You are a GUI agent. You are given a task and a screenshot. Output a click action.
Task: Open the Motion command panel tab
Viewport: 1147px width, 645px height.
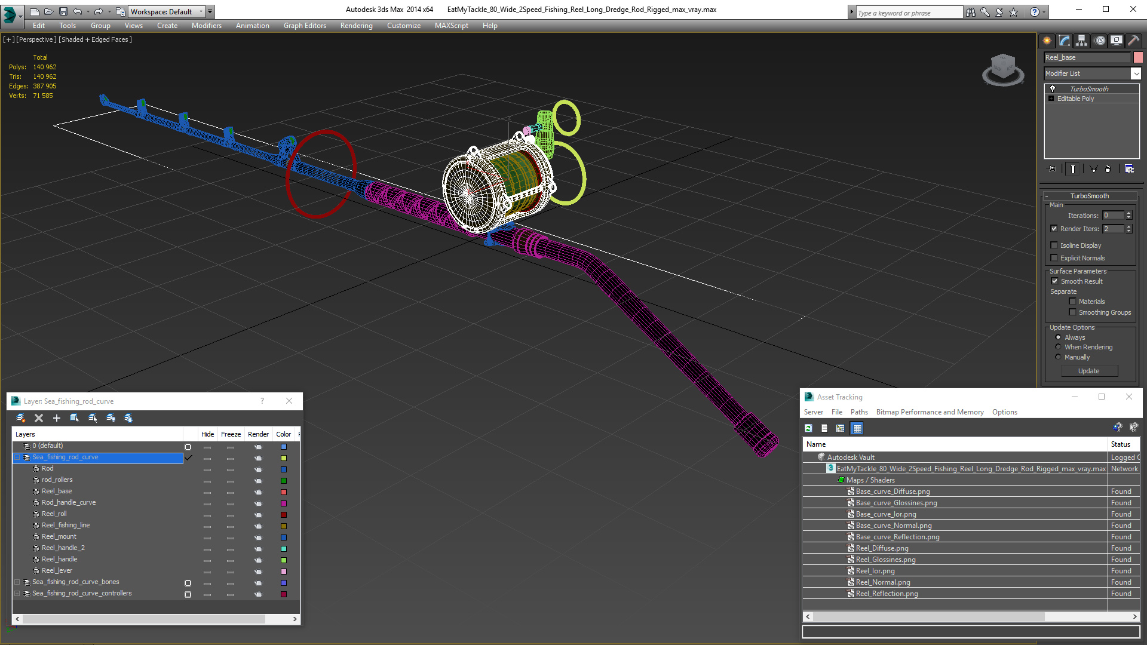(x=1100, y=41)
